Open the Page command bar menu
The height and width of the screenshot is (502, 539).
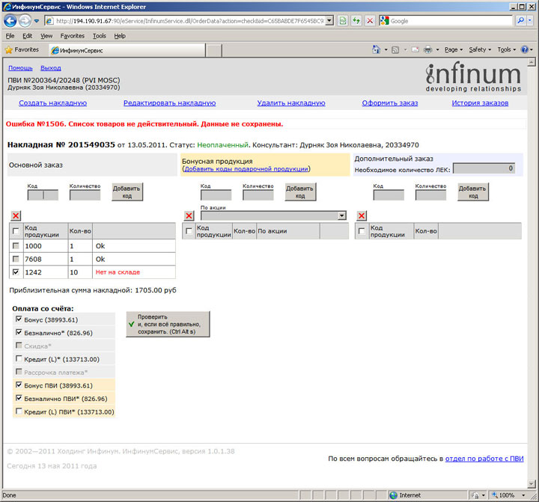coord(454,50)
